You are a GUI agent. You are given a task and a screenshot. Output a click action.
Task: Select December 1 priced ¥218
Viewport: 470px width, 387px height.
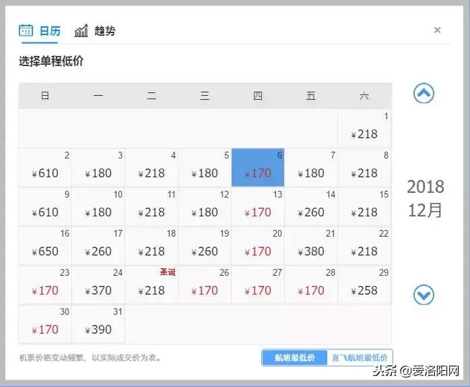(364, 128)
